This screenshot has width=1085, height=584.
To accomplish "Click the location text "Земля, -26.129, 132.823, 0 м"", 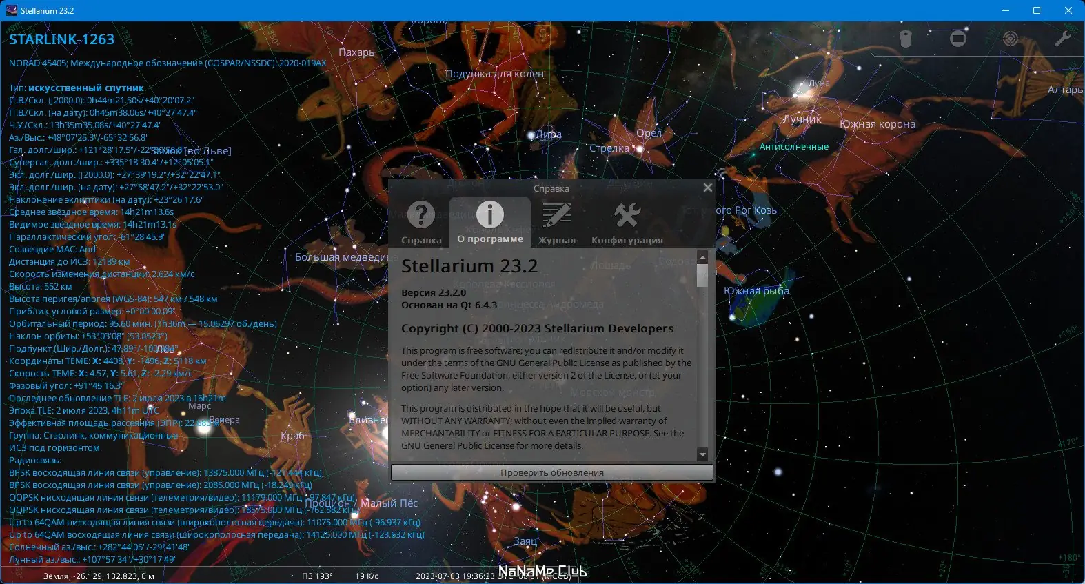I will tap(99, 576).
